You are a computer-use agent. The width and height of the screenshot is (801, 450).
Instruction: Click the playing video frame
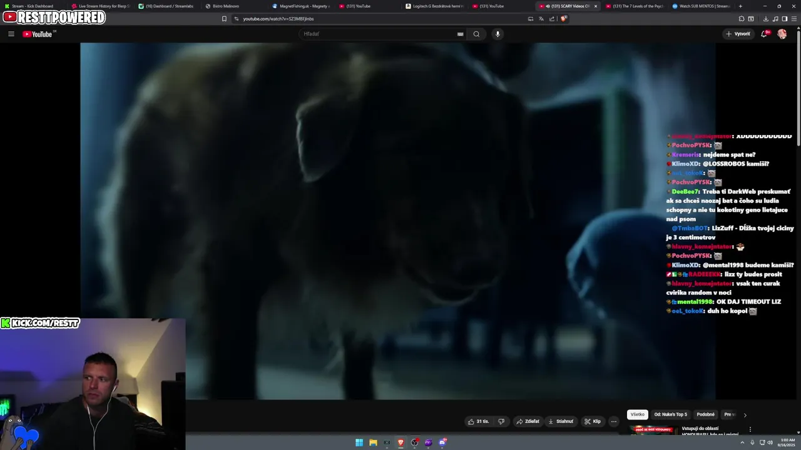[397, 221]
